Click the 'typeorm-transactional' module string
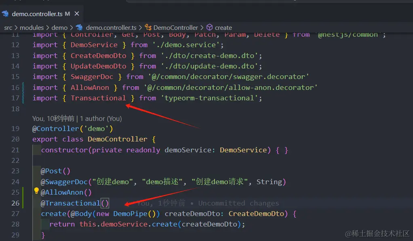 point(209,98)
